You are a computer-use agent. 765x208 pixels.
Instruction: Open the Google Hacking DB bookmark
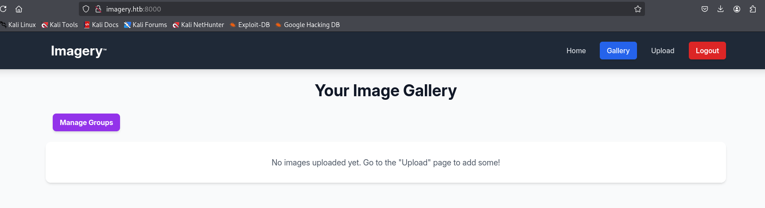pyautogui.click(x=308, y=25)
